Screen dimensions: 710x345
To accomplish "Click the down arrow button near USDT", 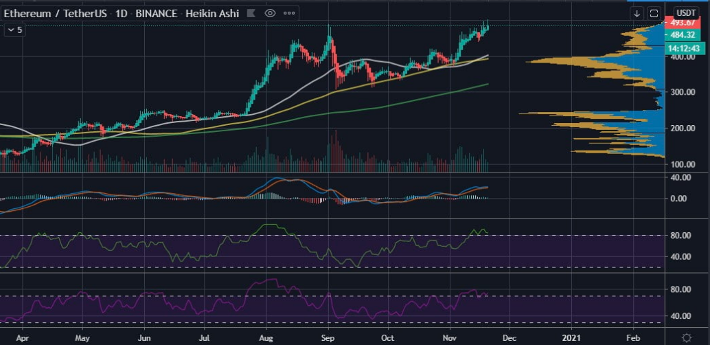I will pyautogui.click(x=637, y=13).
